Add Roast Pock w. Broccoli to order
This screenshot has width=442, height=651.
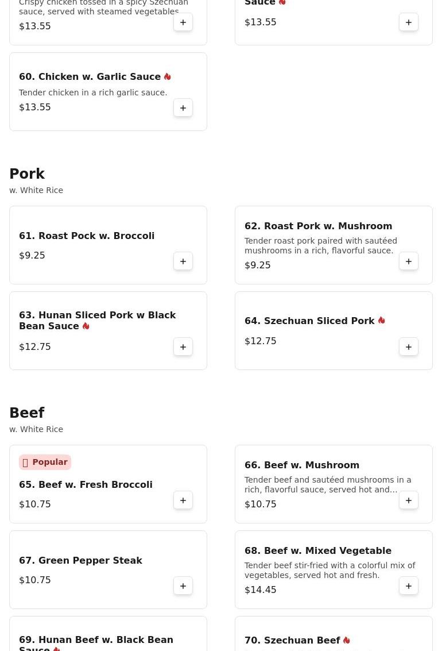[183, 261]
